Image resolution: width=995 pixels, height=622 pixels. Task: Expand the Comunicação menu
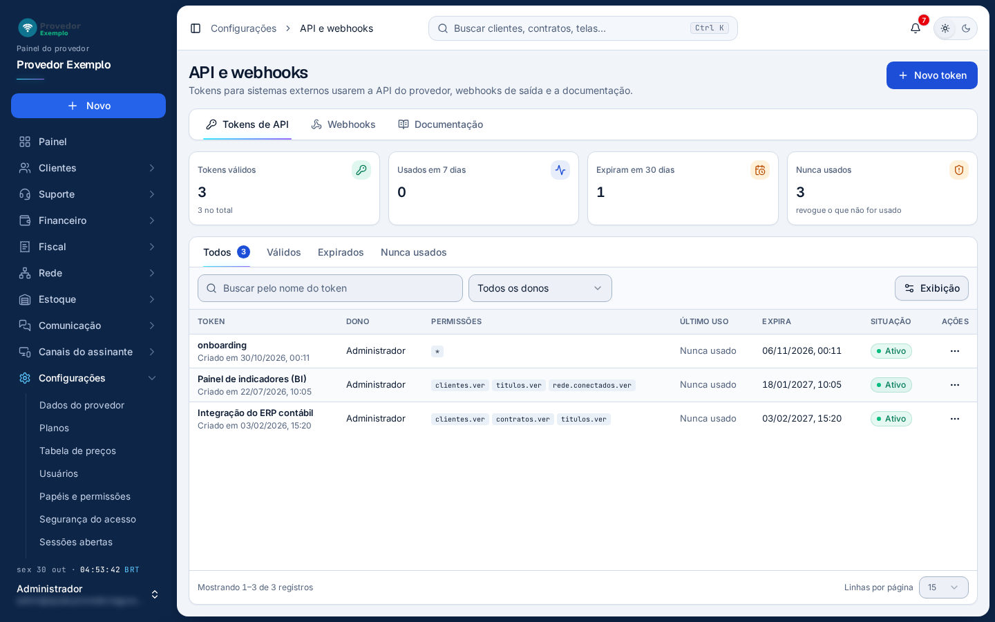(88, 326)
